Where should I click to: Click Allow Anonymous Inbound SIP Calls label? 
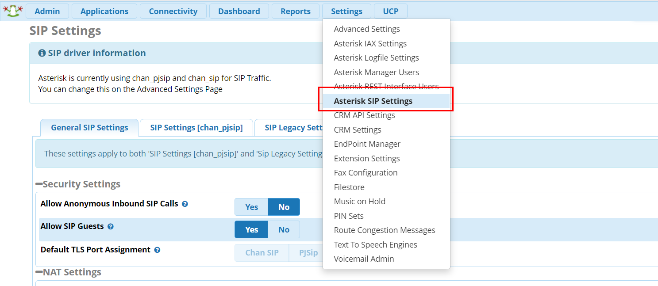pyautogui.click(x=109, y=204)
